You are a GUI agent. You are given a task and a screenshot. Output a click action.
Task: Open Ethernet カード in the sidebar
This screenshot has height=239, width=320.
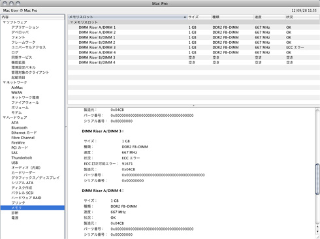pyautogui.click(x=24, y=133)
